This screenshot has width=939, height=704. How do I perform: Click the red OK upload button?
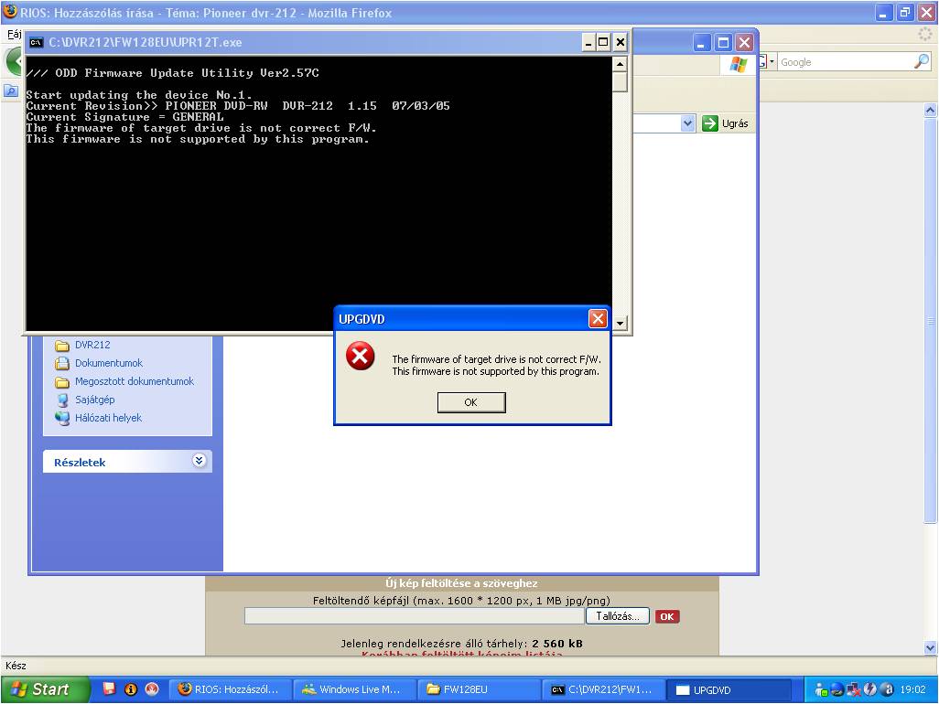(667, 616)
